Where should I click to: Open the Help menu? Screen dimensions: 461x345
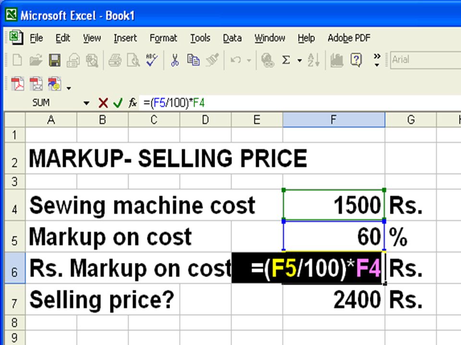[306, 38]
